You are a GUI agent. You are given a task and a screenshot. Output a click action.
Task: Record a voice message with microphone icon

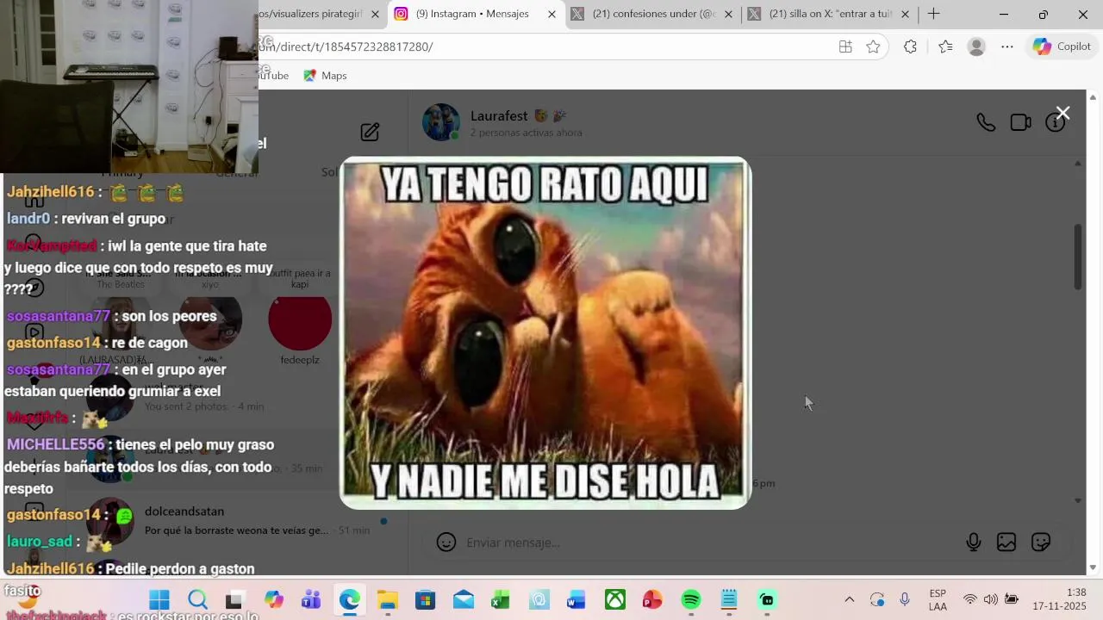(x=973, y=542)
